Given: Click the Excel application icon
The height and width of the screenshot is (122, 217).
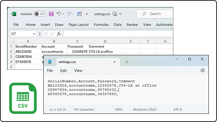Looking at the screenshot, I should 14,14.
